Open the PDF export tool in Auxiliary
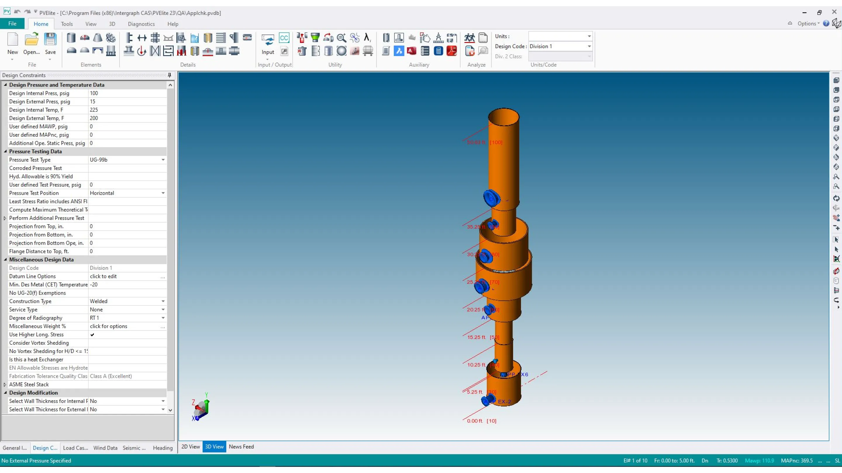The image size is (842, 473). tap(452, 51)
